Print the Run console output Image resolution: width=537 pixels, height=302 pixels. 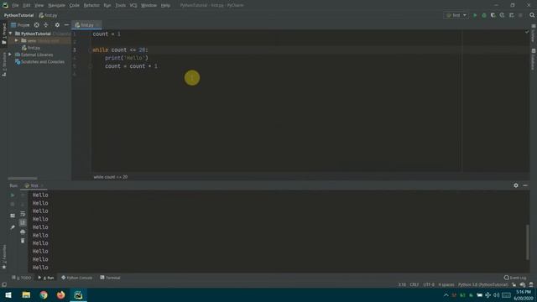coord(23,232)
